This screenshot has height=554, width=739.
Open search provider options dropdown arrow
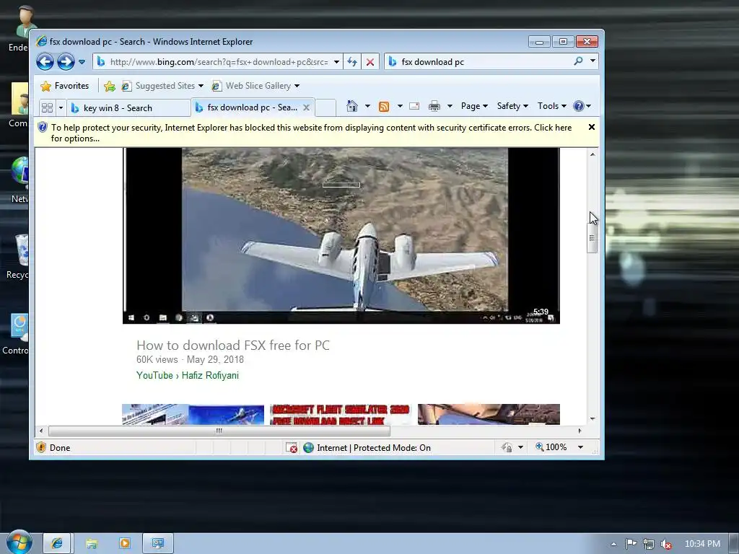pyautogui.click(x=592, y=61)
